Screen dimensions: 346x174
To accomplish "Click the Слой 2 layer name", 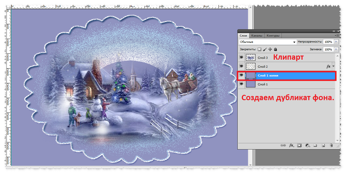I will tap(263, 66).
